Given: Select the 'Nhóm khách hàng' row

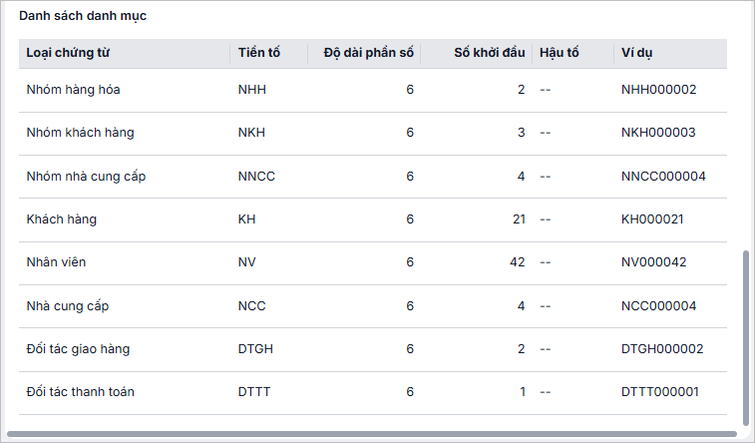Looking at the screenshot, I should click(80, 133).
